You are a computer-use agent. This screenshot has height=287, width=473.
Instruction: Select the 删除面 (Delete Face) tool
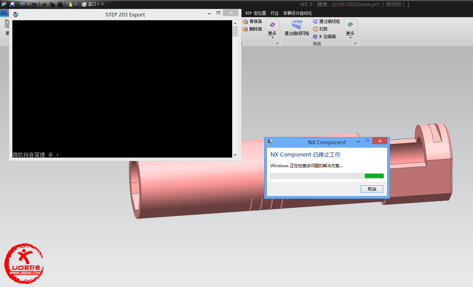[x=252, y=29]
